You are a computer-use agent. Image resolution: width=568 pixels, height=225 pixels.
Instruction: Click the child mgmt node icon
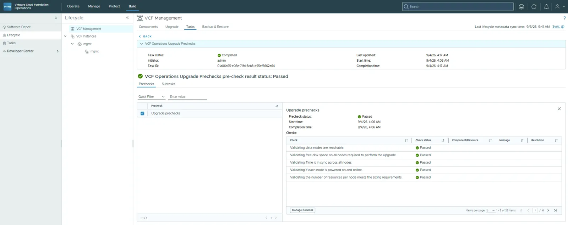click(x=87, y=51)
